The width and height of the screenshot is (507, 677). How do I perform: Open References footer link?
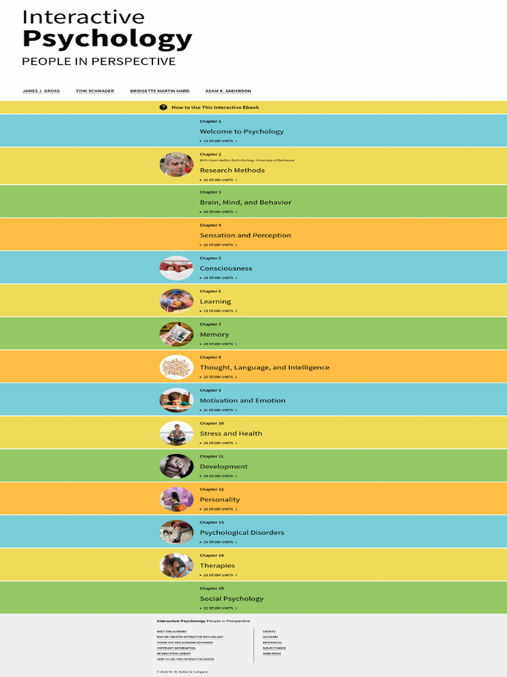coord(273,643)
